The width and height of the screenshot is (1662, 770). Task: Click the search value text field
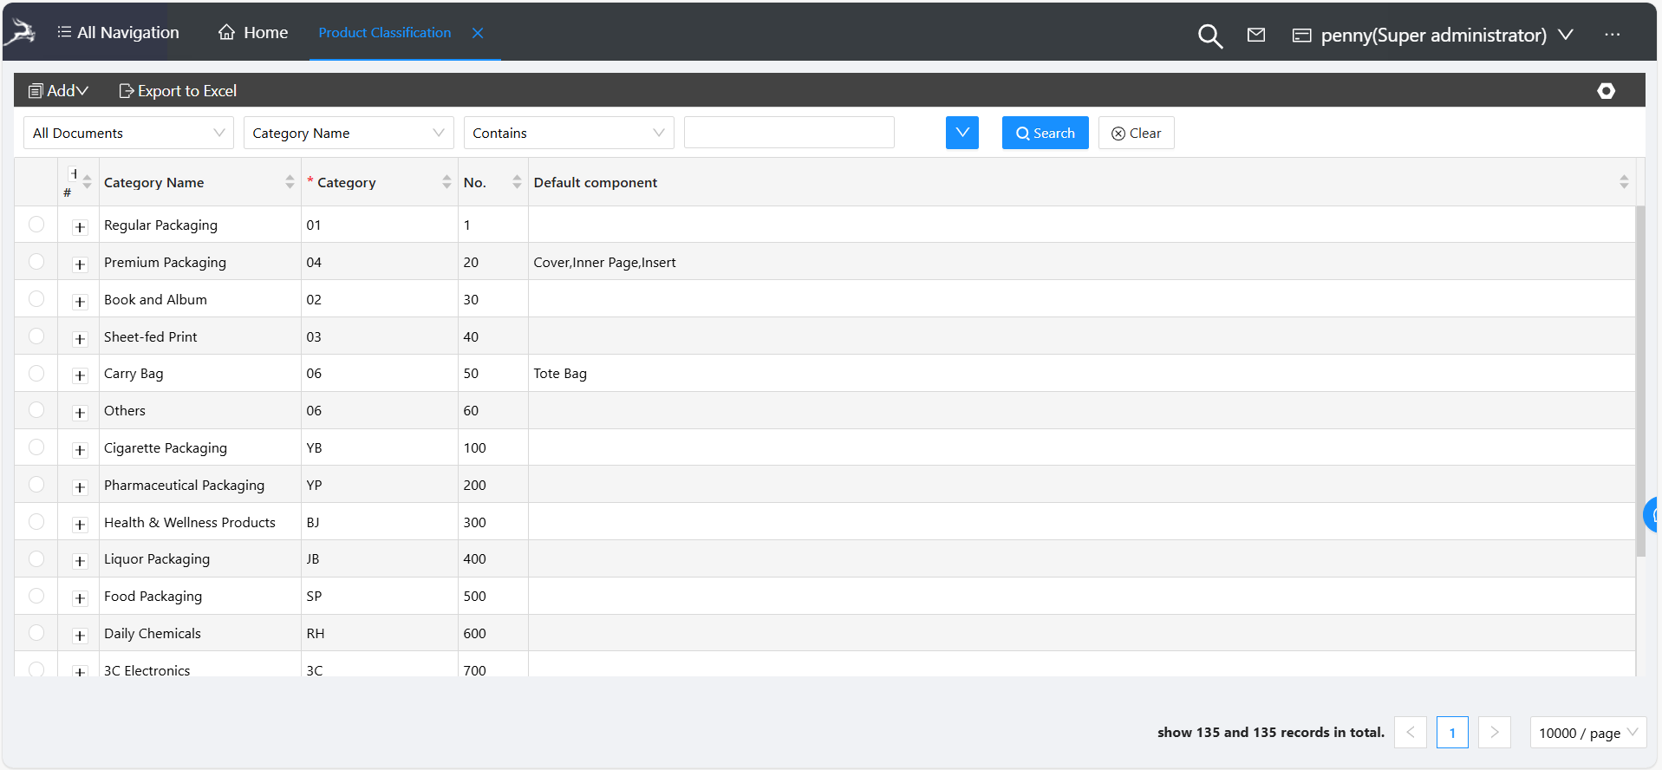pyautogui.click(x=788, y=133)
